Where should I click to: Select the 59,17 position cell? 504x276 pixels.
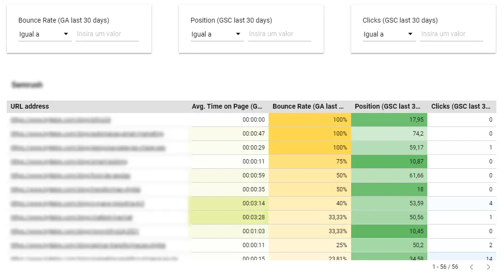click(389, 148)
